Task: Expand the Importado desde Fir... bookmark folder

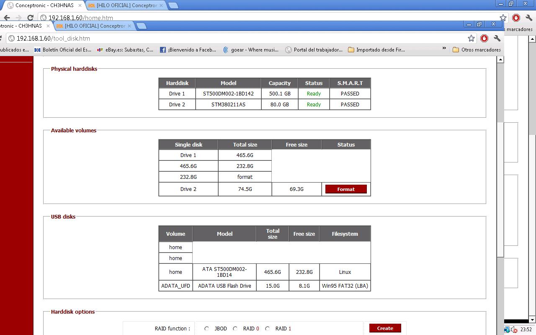Action: (376, 50)
